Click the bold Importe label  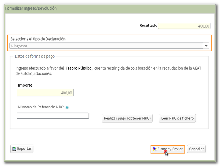point(25,85)
